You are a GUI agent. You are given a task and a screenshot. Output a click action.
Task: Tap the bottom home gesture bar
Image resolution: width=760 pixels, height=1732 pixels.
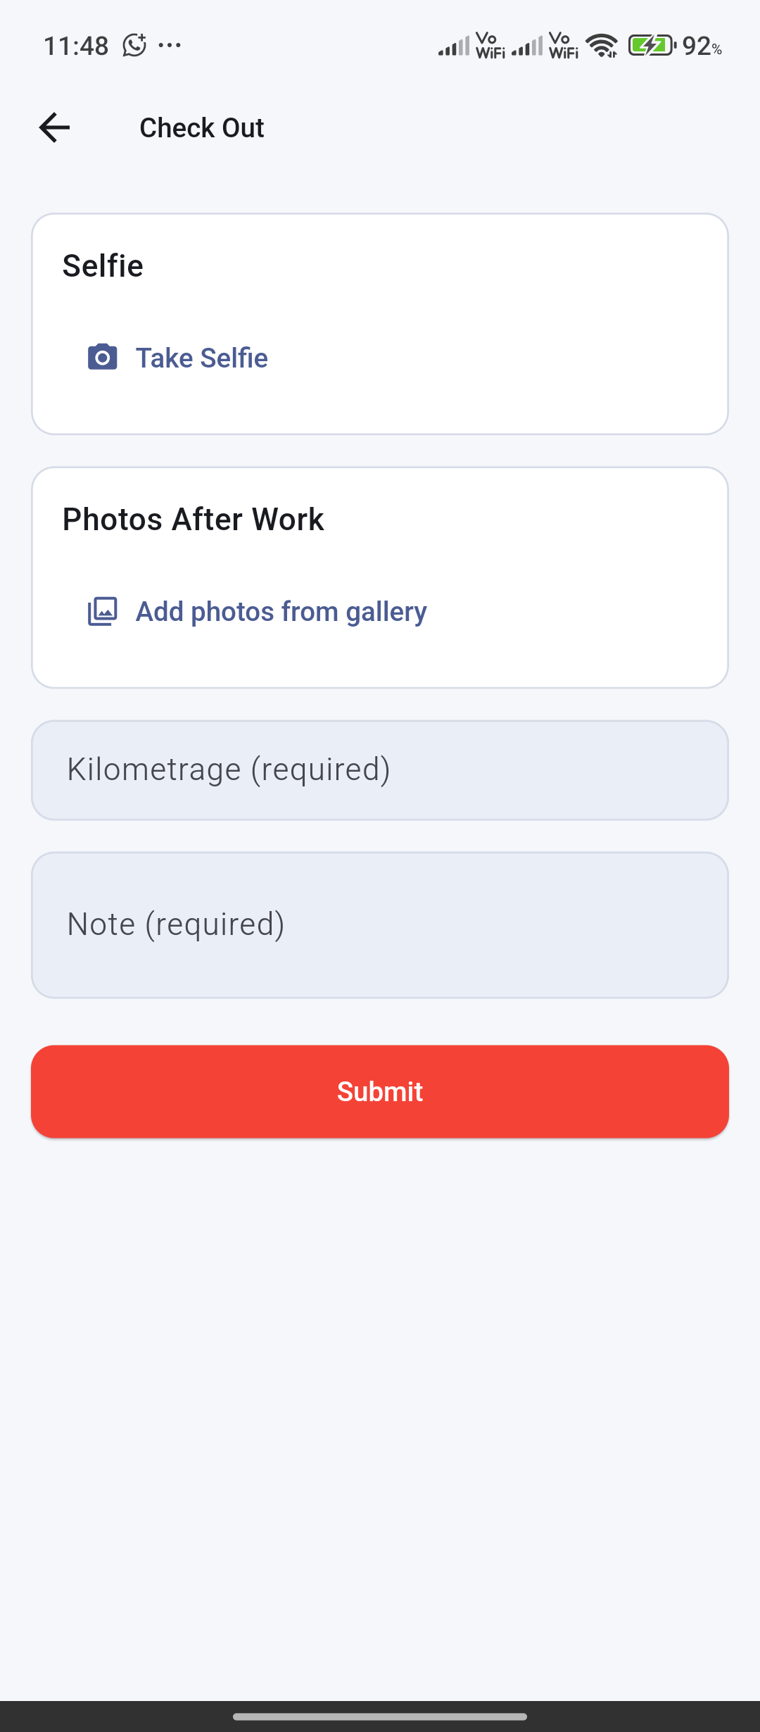380,1717
